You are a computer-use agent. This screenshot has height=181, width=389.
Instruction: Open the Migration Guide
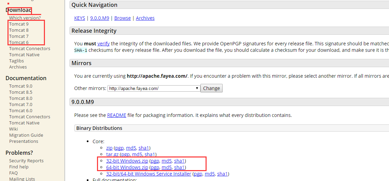pos(26,135)
